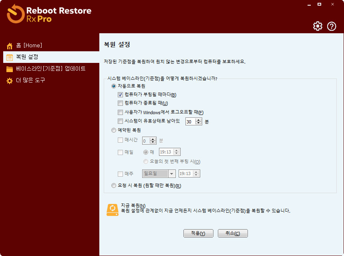Open the 일요일 weekday dropdown
The image size is (344, 256).
tap(171, 173)
